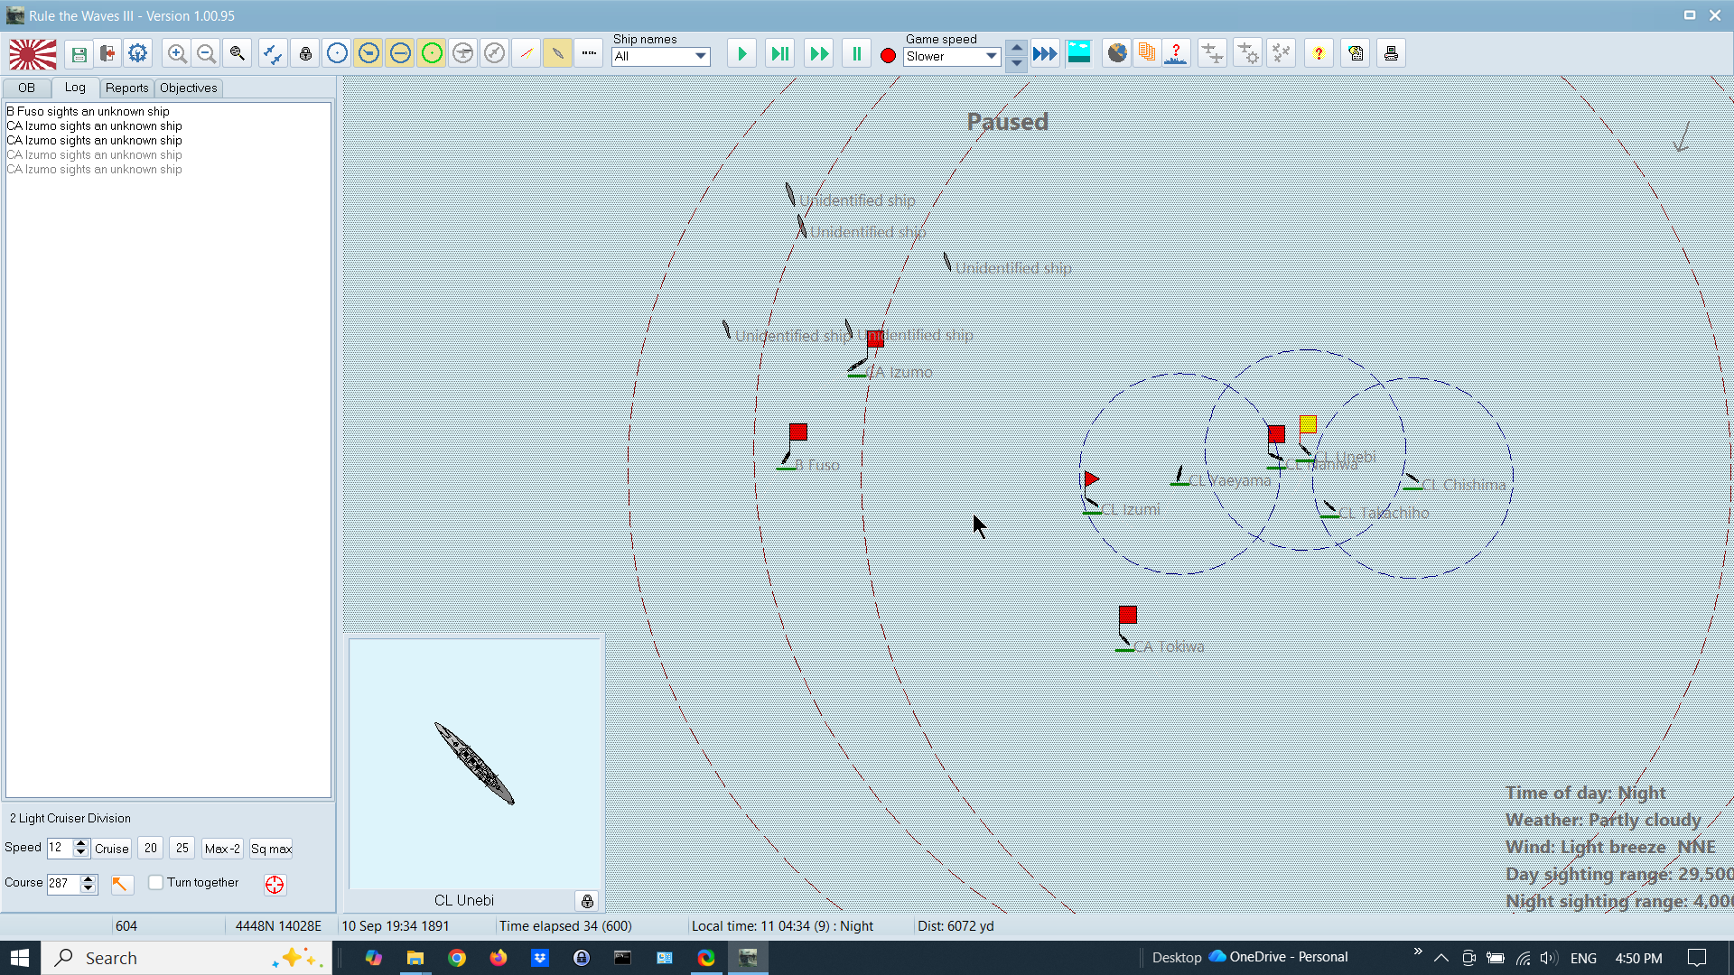The height and width of the screenshot is (975, 1734).
Task: Zoom in on the battle map
Action: (x=177, y=54)
